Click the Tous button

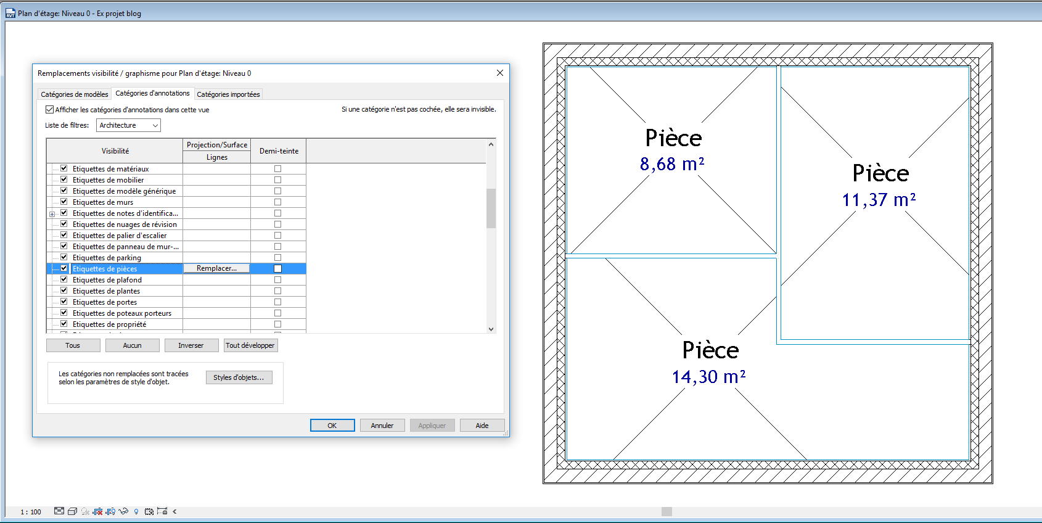coord(73,345)
